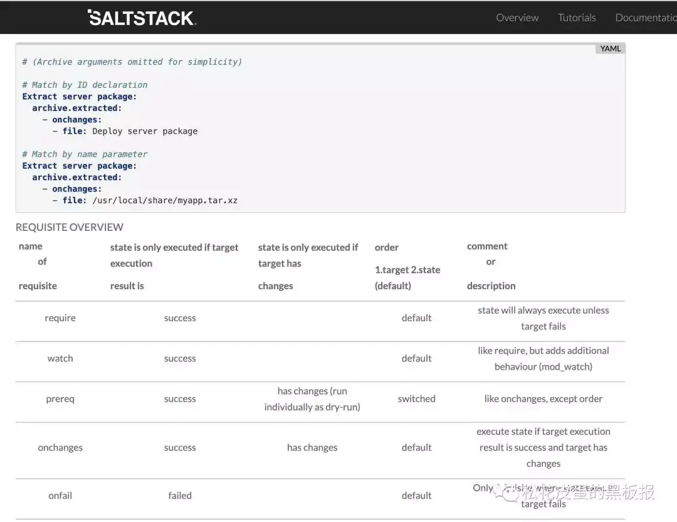Click 'like onchanges, except order' description
The image size is (677, 522).
(x=543, y=399)
